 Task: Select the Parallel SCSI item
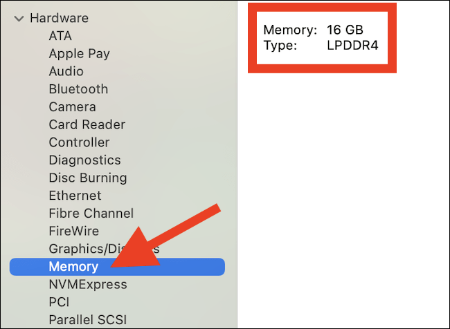tap(87, 320)
